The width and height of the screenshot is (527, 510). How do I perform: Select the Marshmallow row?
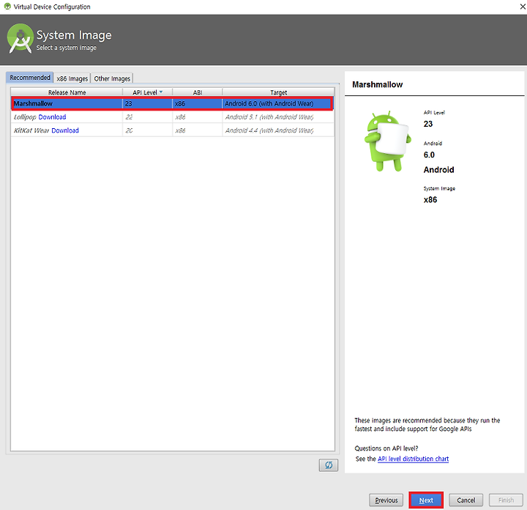(173, 103)
